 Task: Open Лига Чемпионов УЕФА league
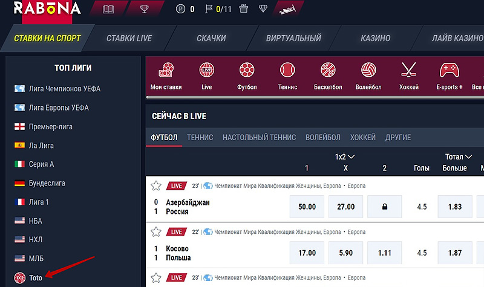[57, 89]
